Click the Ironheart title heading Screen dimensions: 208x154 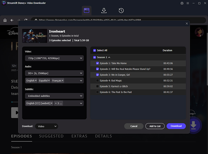pos(57,31)
